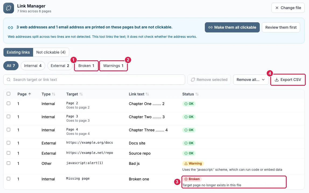Screen dimensions: 309x193
Task: Click the Docs site link text
Action: pyautogui.click(x=137, y=143)
